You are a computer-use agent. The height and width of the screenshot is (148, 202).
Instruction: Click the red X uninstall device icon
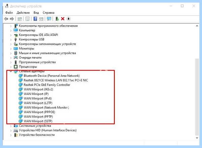tap(63, 19)
